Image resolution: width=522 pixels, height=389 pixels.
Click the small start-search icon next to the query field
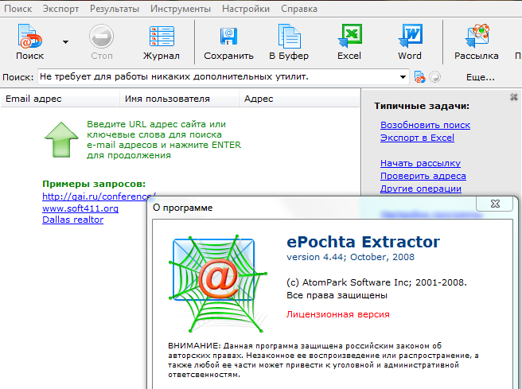coord(419,77)
